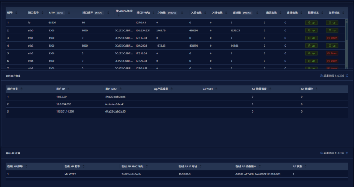Viewport: 354px width, 187px height.
Task: Click the 在线 AP 信息 section title
Action: tap(13, 153)
